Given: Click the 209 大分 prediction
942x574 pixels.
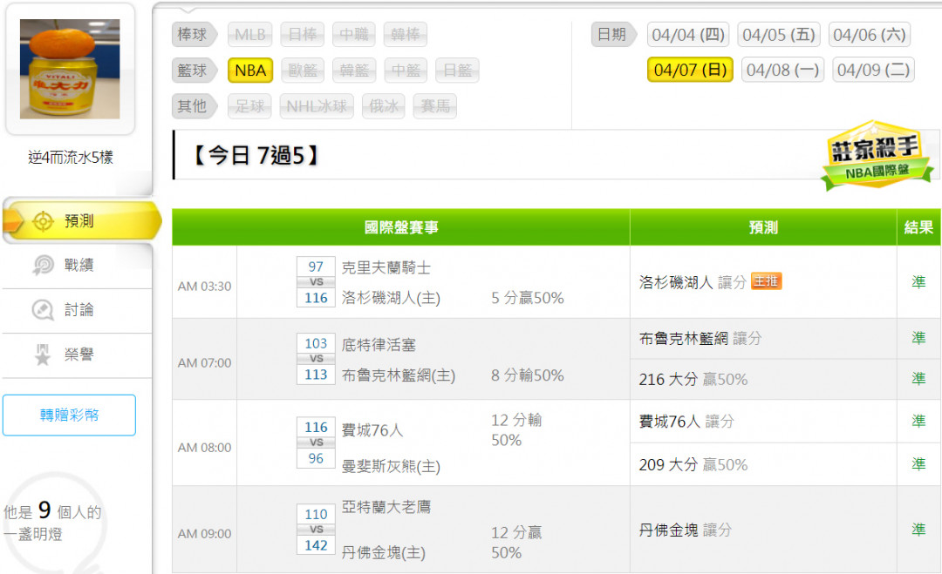Looking at the screenshot, I should (x=693, y=465).
